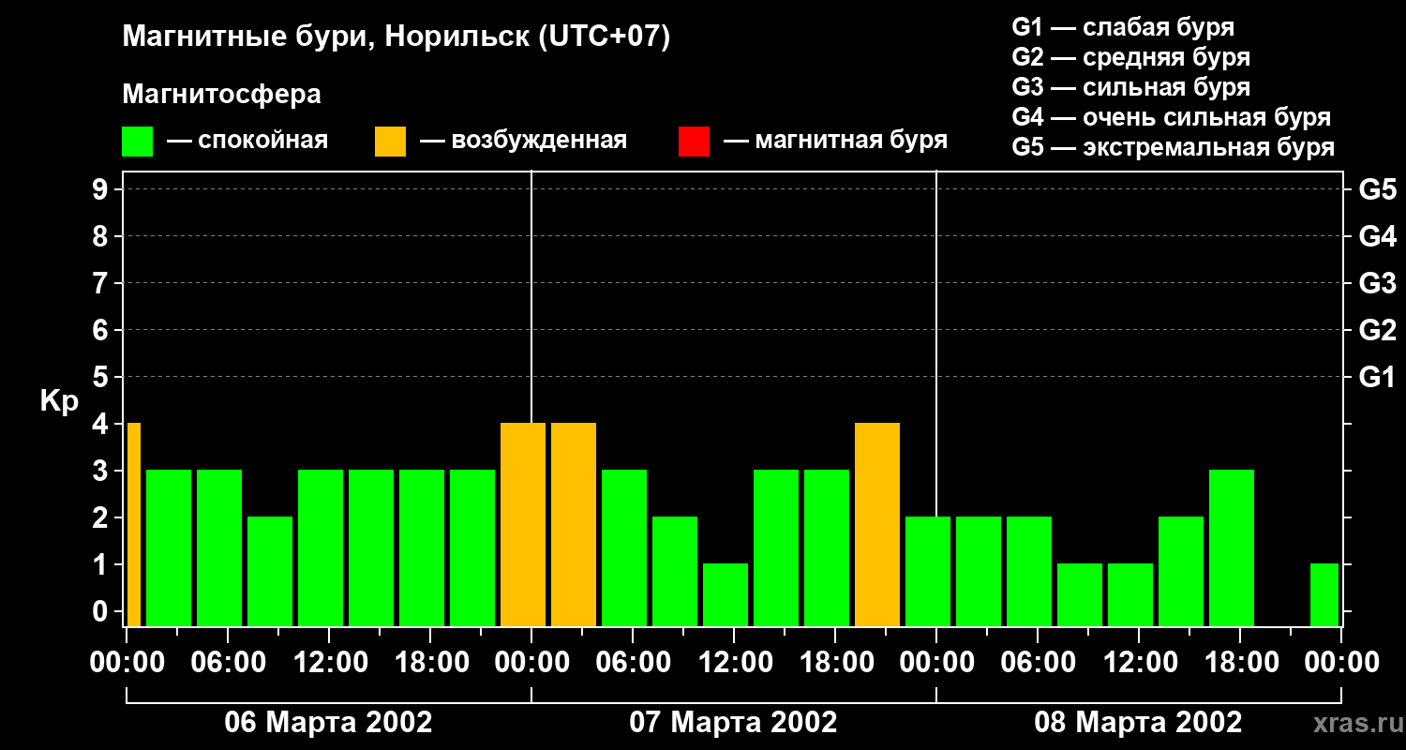This screenshot has height=750, width=1406.
Task: Click the right-axis G2 level label
Action: click(x=1377, y=330)
